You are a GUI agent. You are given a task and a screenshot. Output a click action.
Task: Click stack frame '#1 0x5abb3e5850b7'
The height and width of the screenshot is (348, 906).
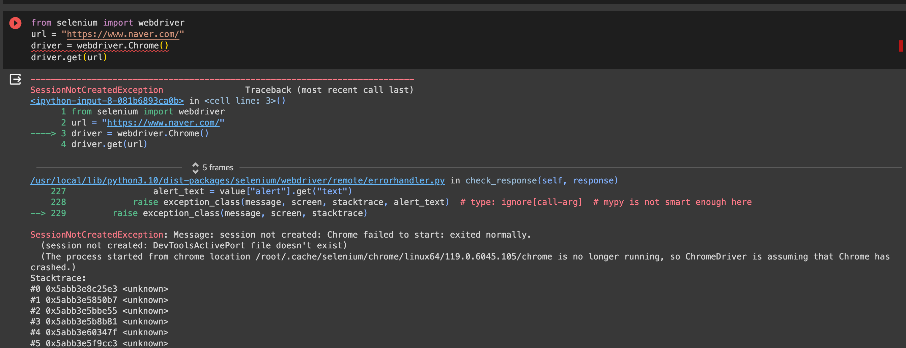(x=74, y=300)
